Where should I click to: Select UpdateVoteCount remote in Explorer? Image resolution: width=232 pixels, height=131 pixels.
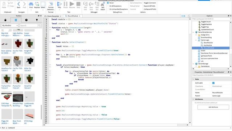207,29
